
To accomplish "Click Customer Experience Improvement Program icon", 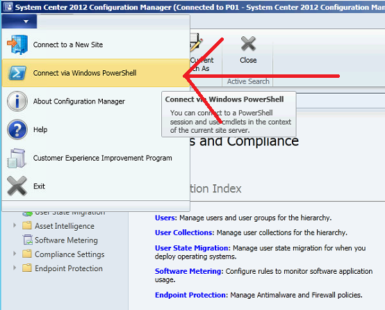I will [16, 158].
